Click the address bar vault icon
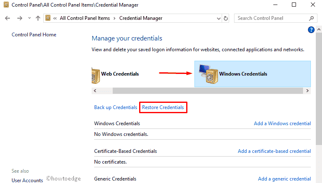 coord(48,18)
